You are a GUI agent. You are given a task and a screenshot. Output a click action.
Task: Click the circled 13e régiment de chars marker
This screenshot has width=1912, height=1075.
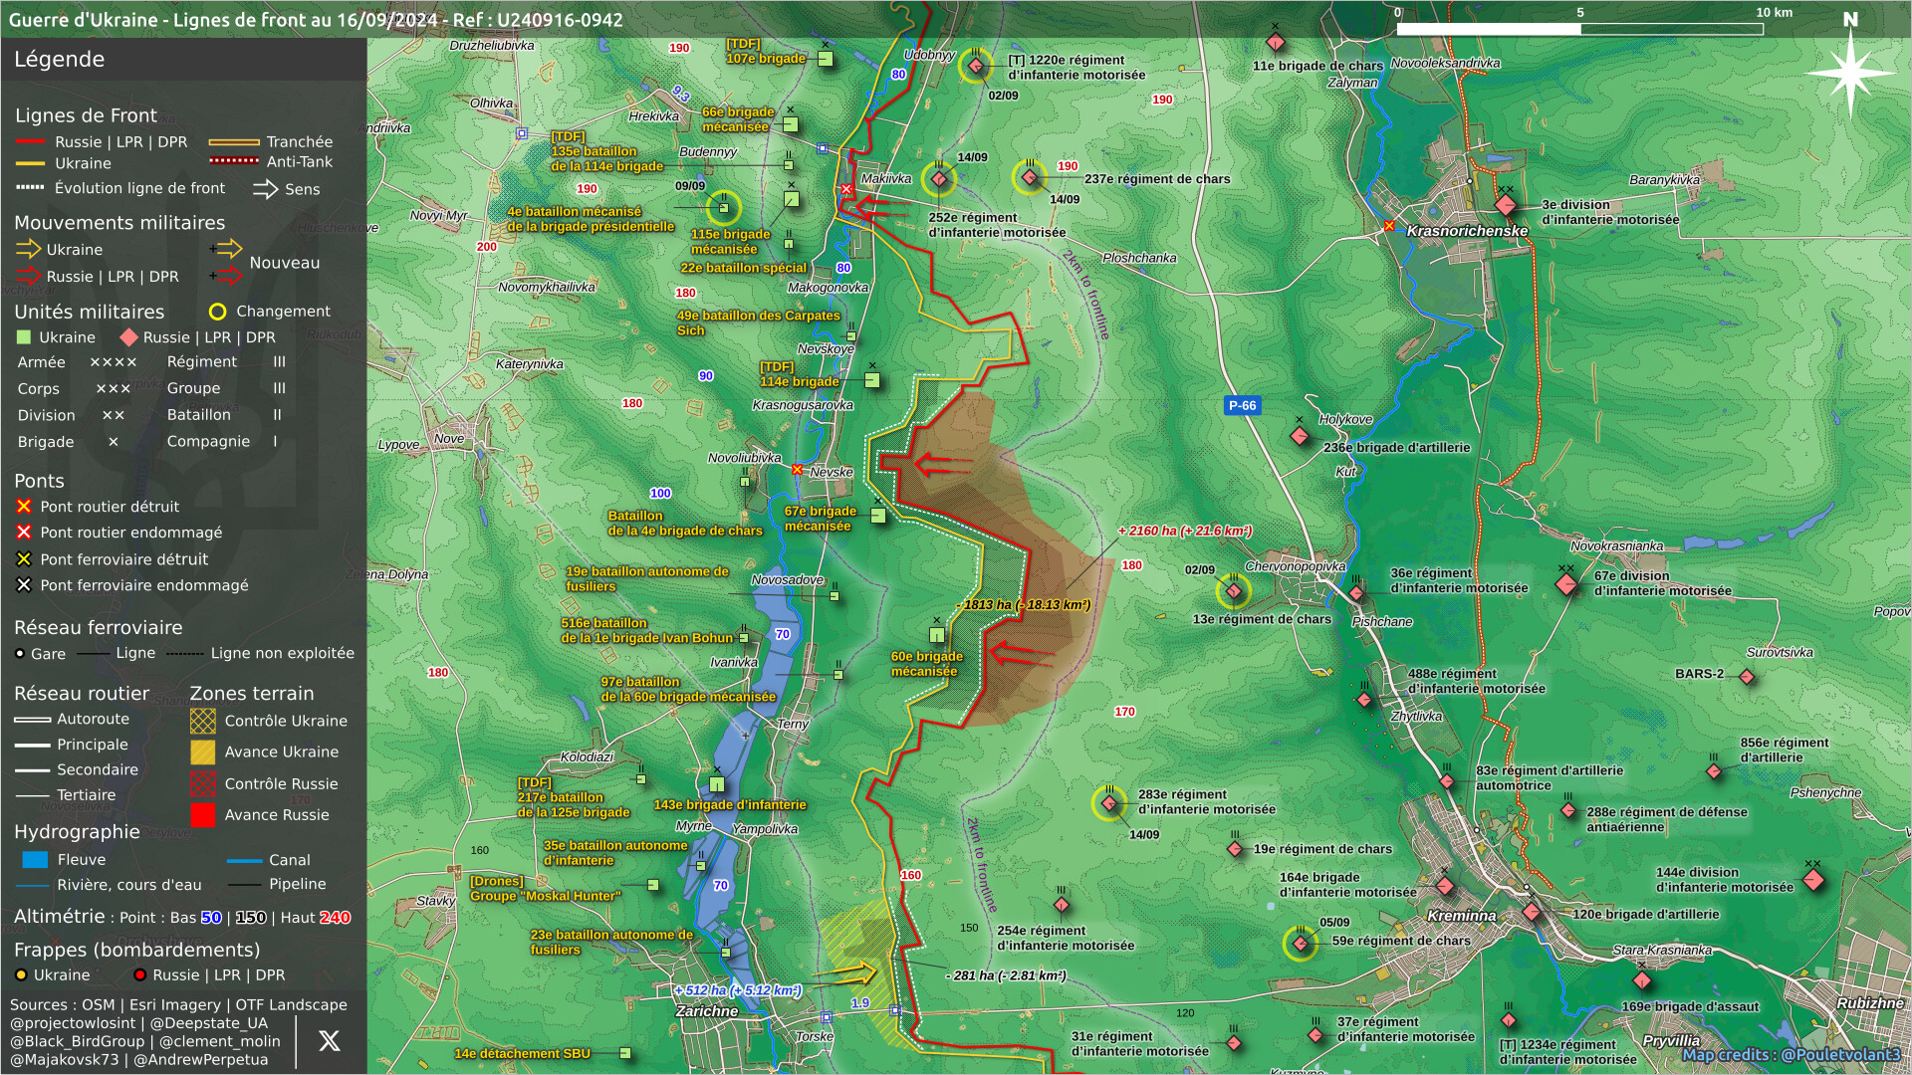click(1234, 592)
